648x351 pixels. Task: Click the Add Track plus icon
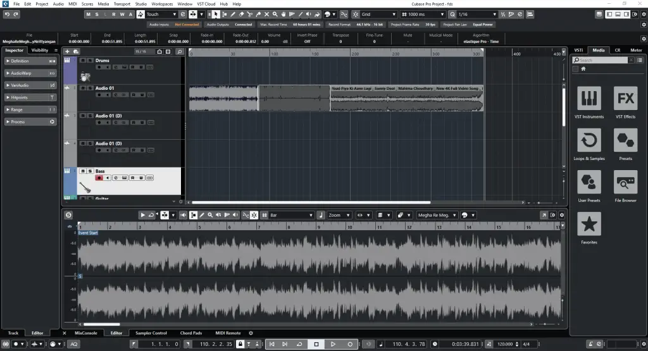point(67,51)
